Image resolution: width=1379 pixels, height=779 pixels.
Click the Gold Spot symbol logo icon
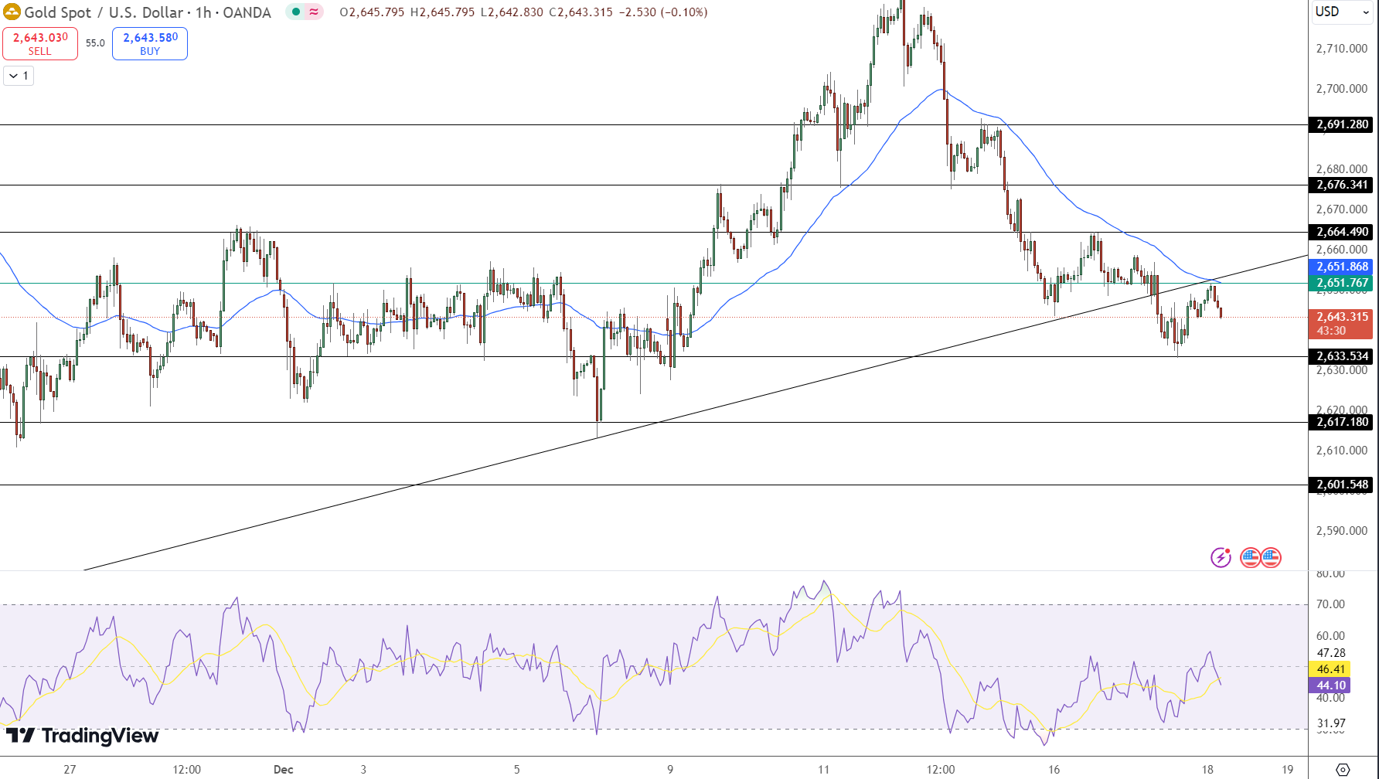click(x=12, y=12)
